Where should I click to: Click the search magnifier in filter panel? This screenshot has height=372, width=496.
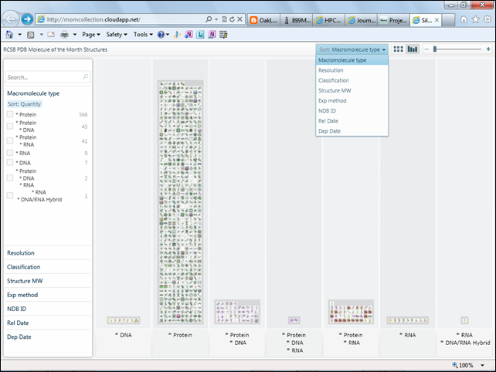(85, 77)
